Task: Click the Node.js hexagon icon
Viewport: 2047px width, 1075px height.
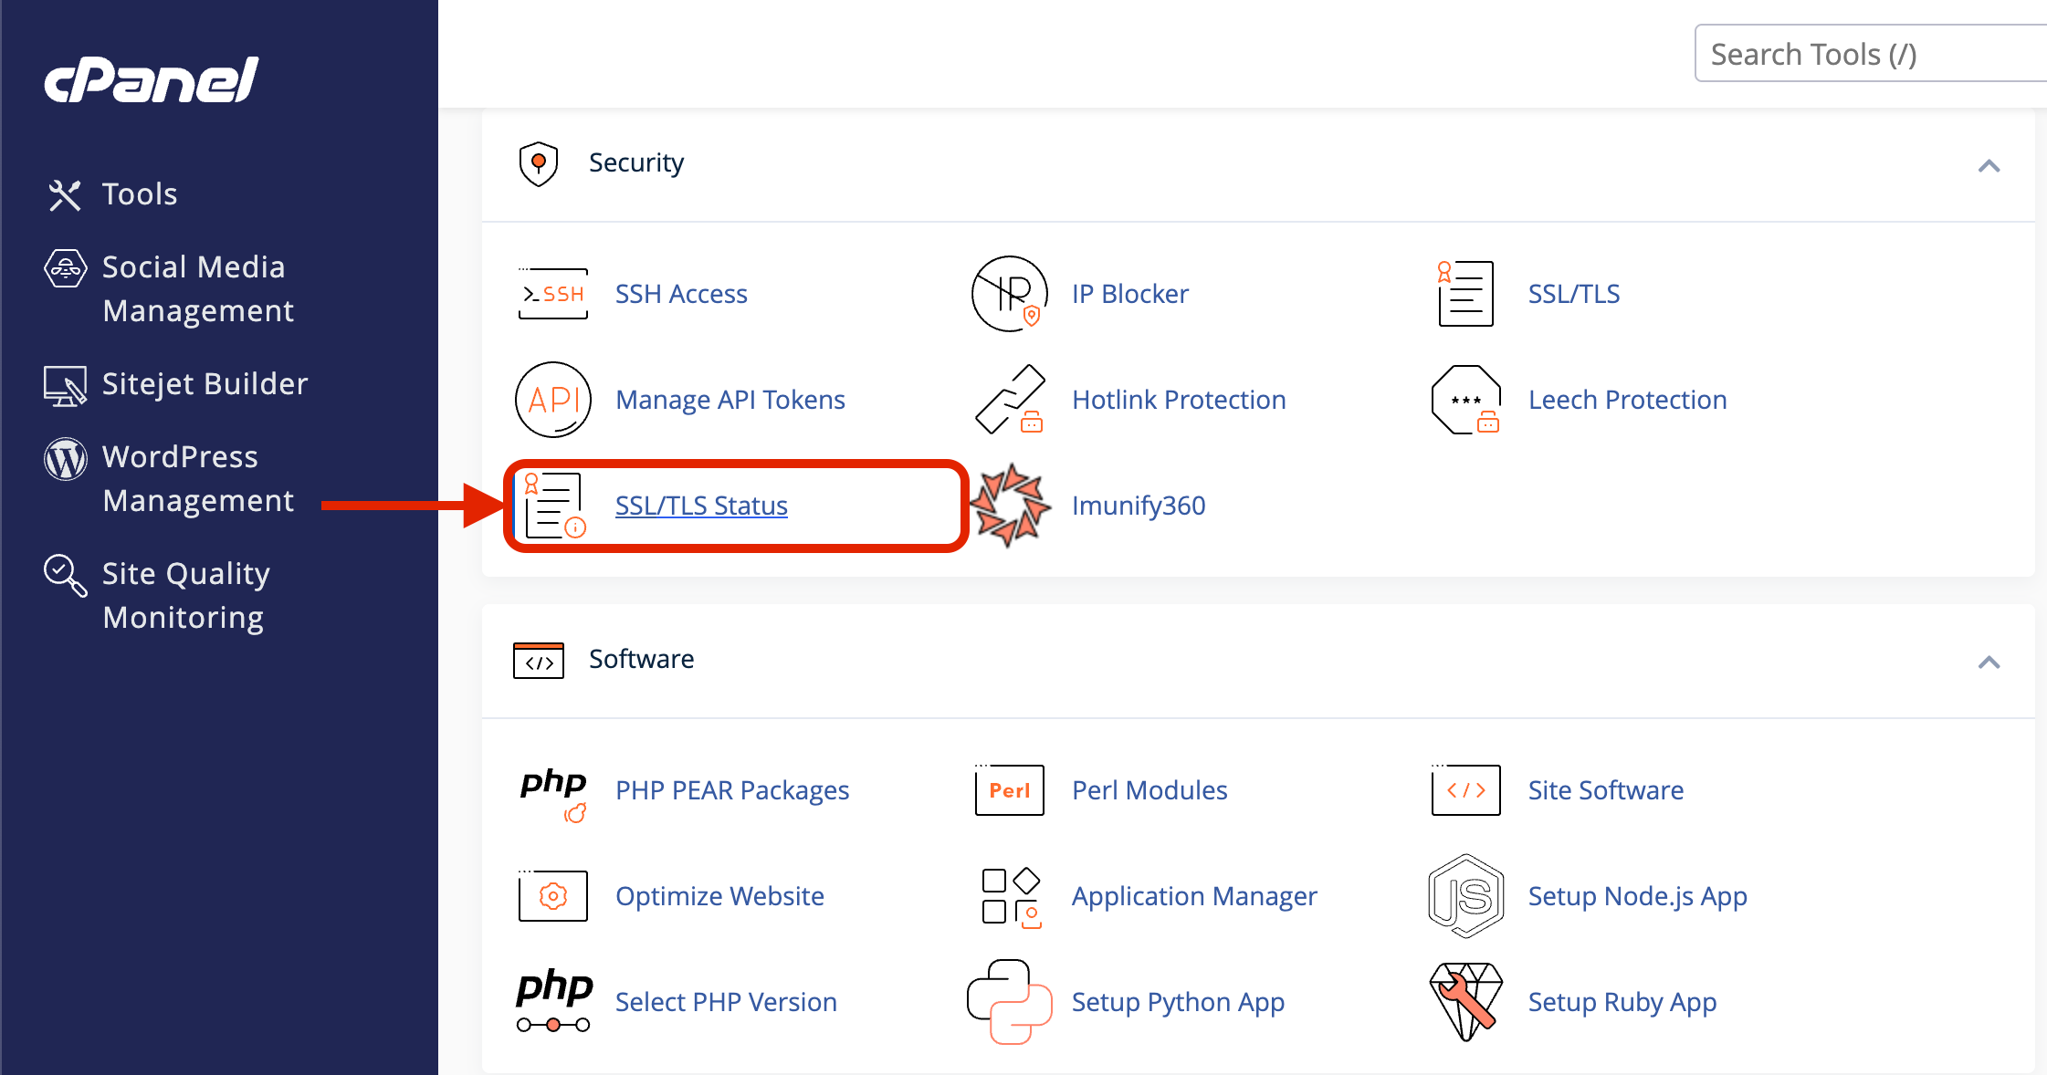Action: (1466, 896)
